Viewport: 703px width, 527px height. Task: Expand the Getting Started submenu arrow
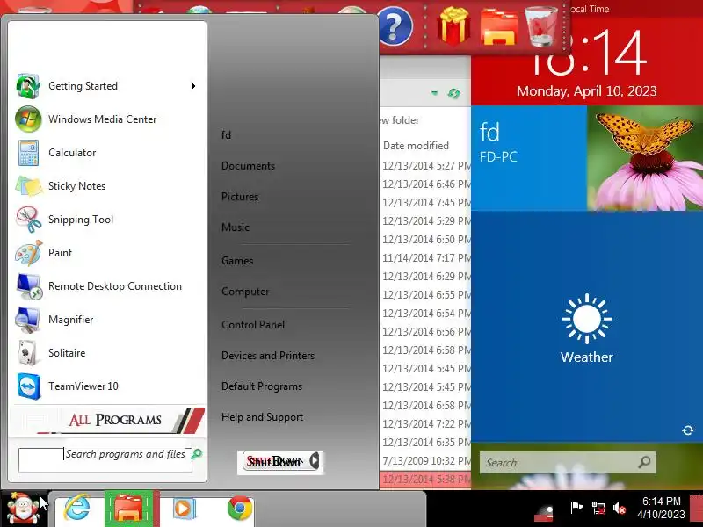tap(193, 86)
